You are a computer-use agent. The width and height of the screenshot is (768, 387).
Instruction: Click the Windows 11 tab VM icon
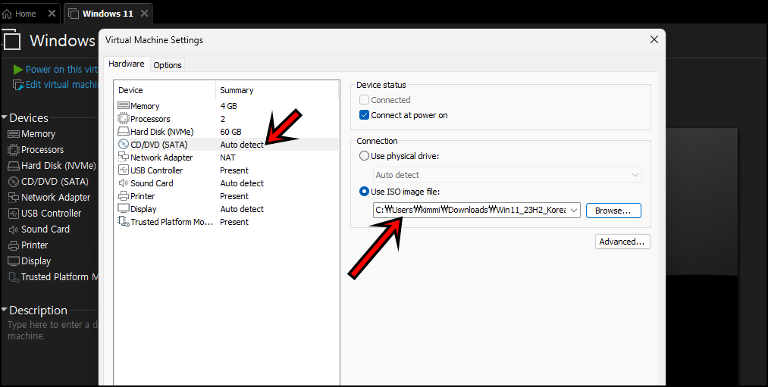pyautogui.click(x=74, y=14)
